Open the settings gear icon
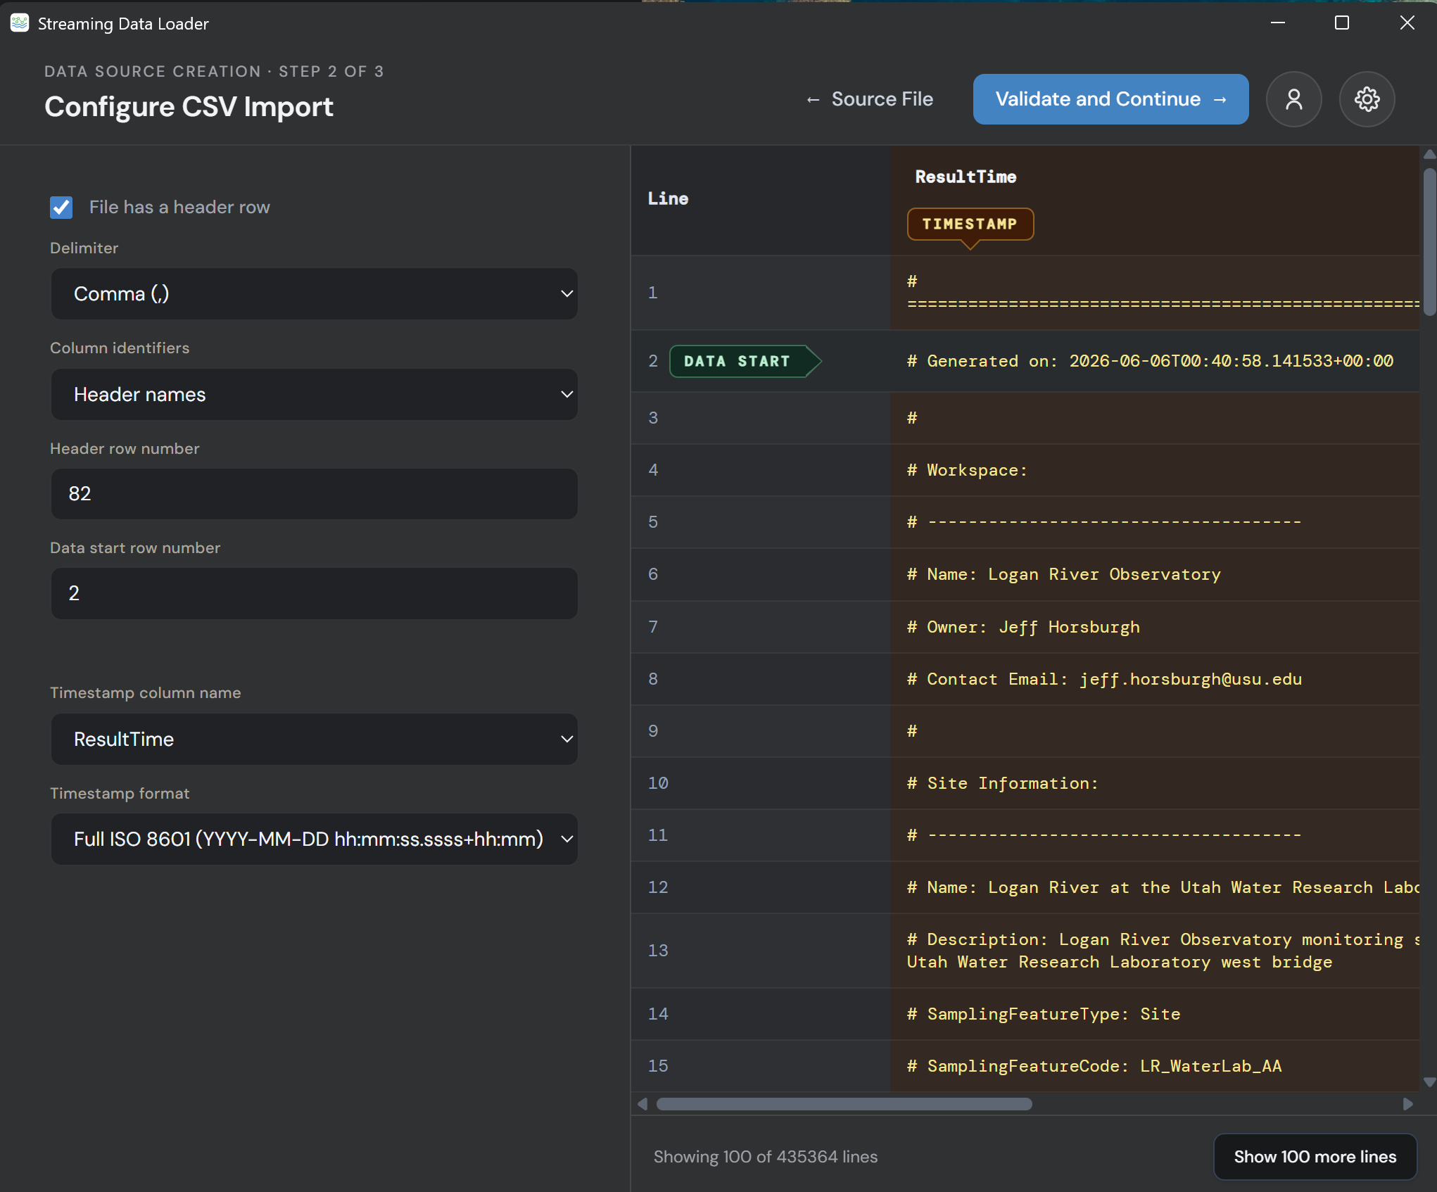 coord(1367,99)
